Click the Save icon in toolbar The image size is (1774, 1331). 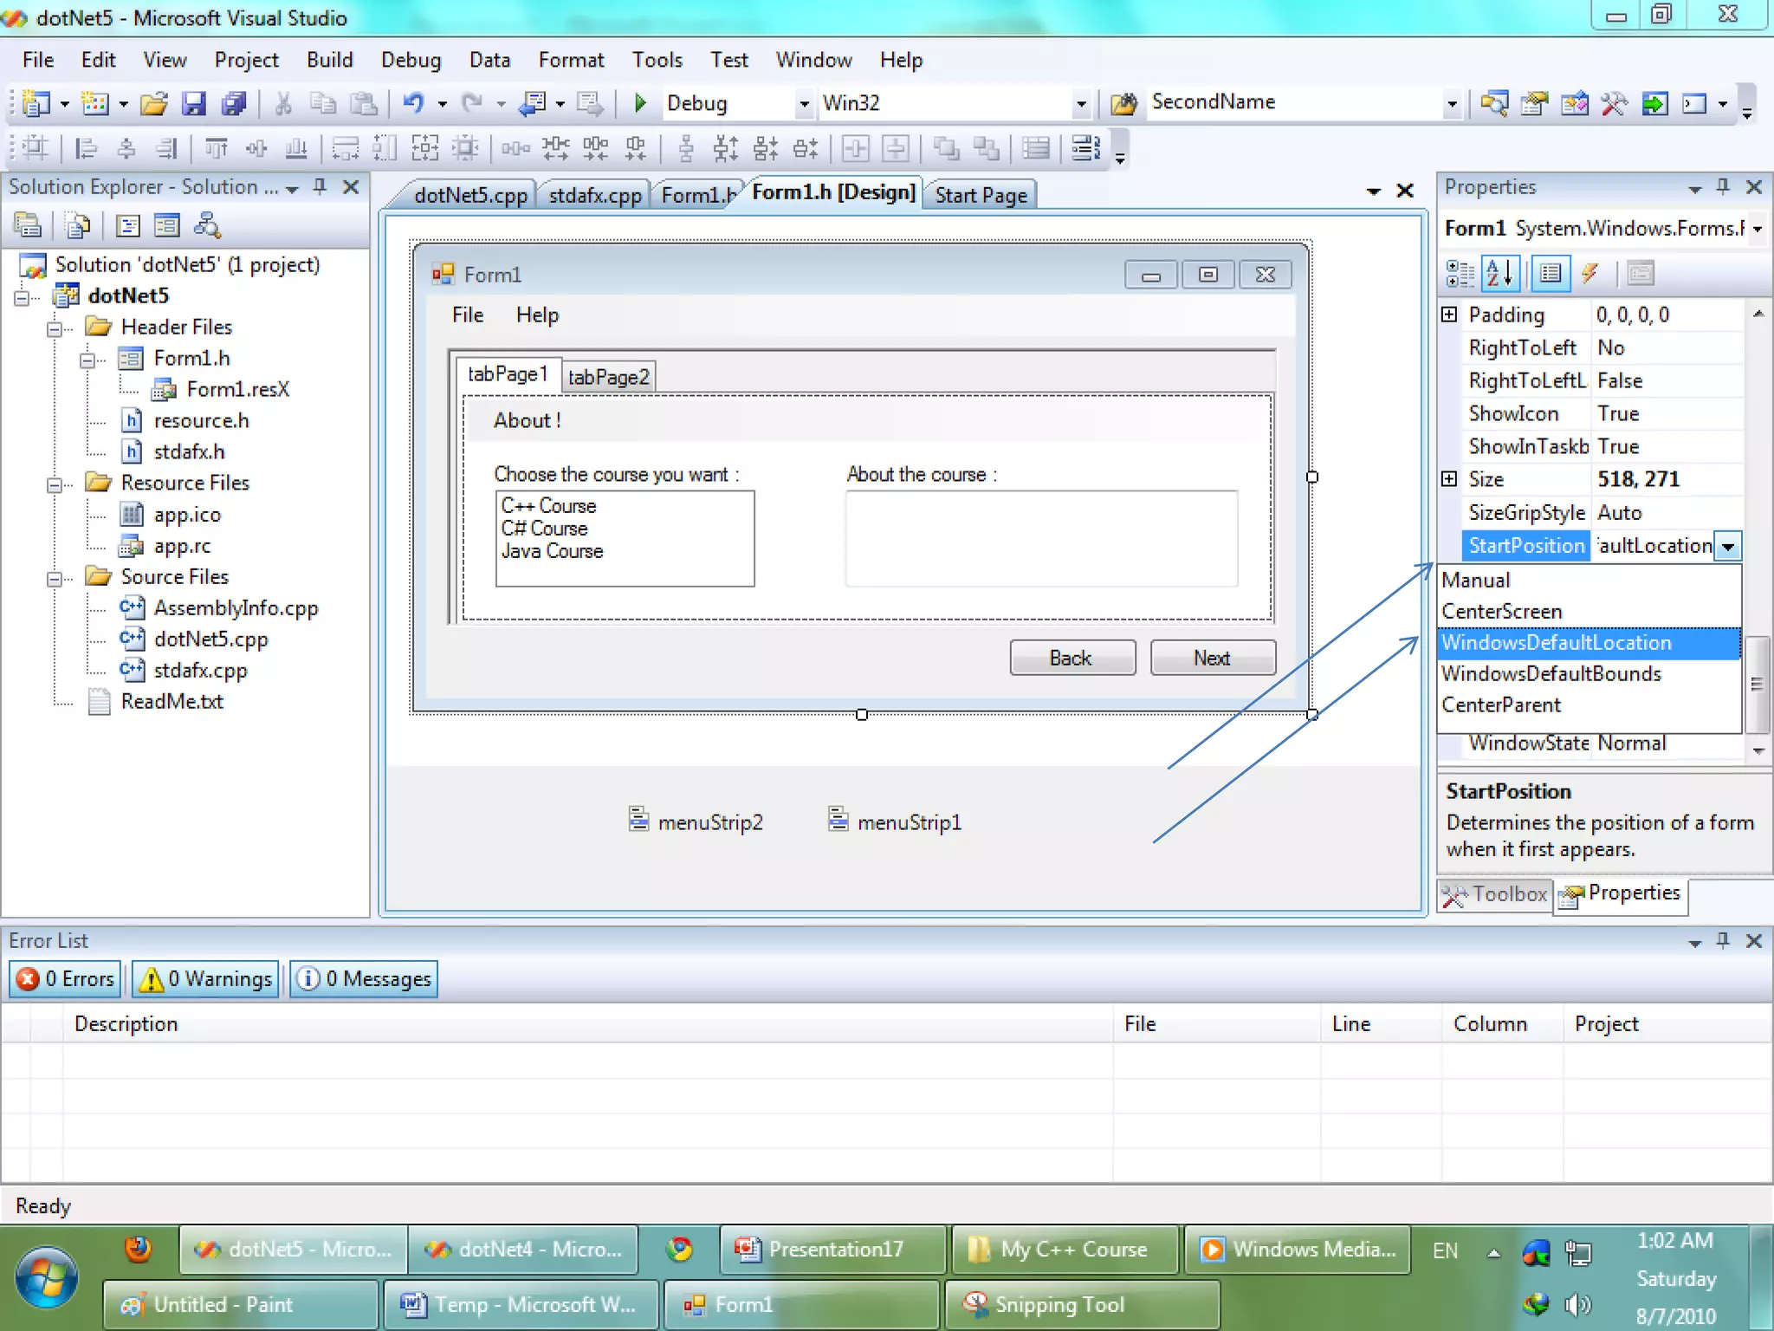click(193, 104)
